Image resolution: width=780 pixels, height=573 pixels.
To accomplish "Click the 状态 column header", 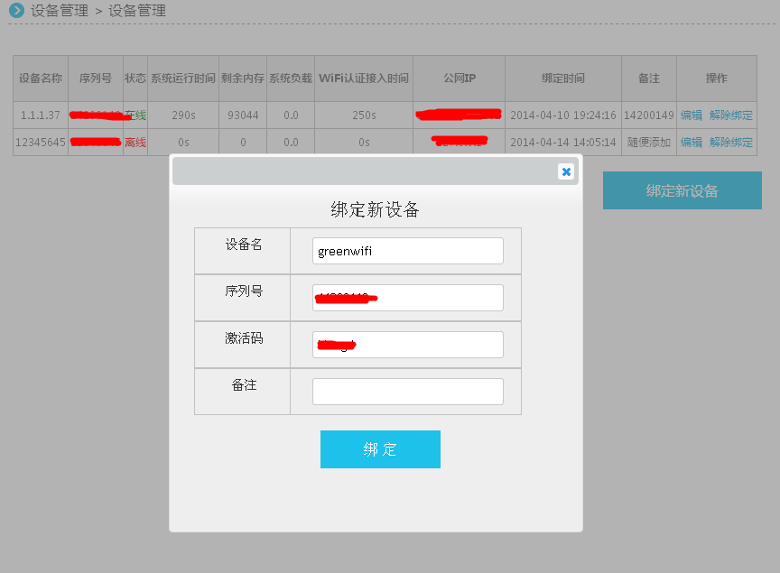I will pos(135,79).
